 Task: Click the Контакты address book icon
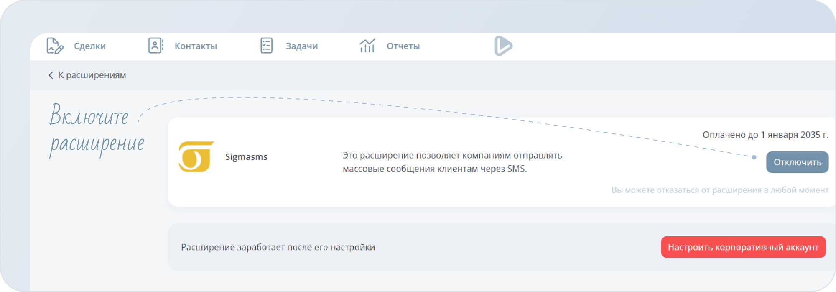coord(155,46)
